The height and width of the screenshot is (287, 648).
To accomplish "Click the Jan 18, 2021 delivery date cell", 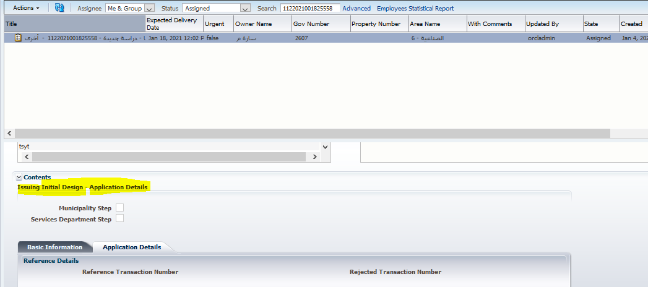I will tap(176, 38).
